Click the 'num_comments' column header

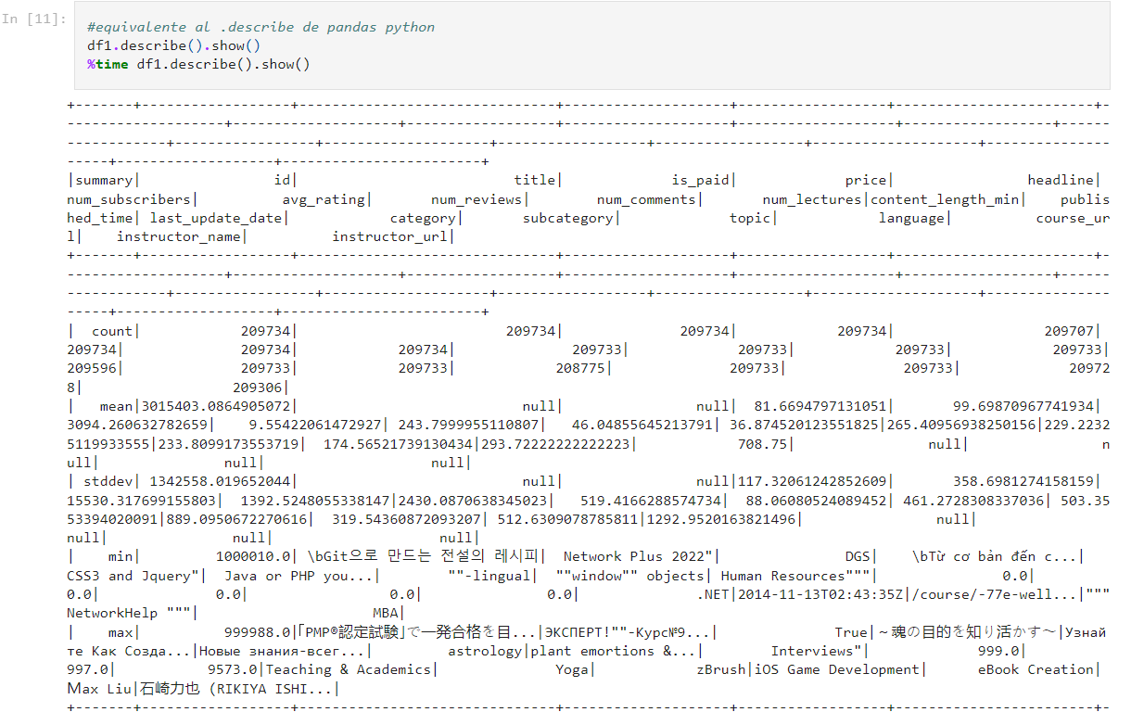point(647,199)
